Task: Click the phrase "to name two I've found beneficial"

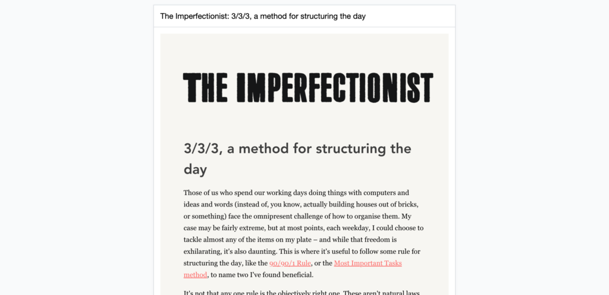Action: pyautogui.click(x=262, y=275)
